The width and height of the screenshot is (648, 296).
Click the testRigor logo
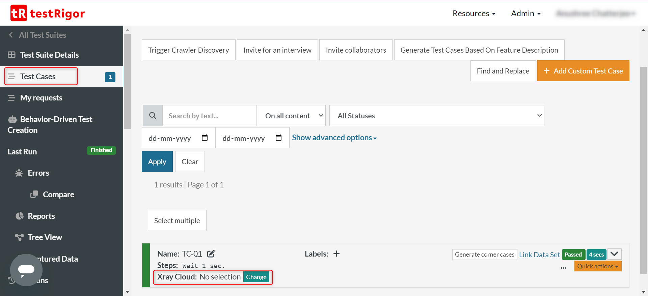[47, 13]
